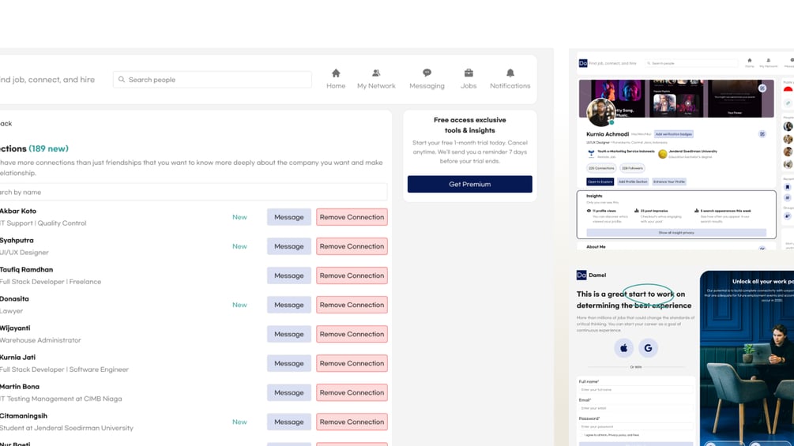The width and height of the screenshot is (794, 446).
Task: Message Syahputra the UI/UX Designer
Action: pyautogui.click(x=288, y=246)
